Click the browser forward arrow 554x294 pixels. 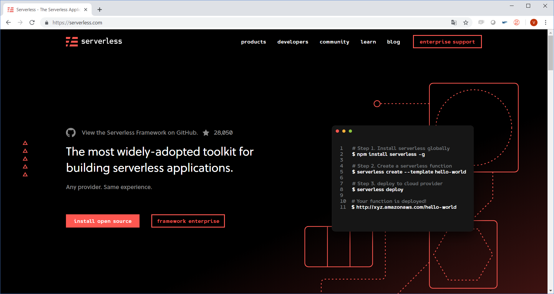(20, 23)
